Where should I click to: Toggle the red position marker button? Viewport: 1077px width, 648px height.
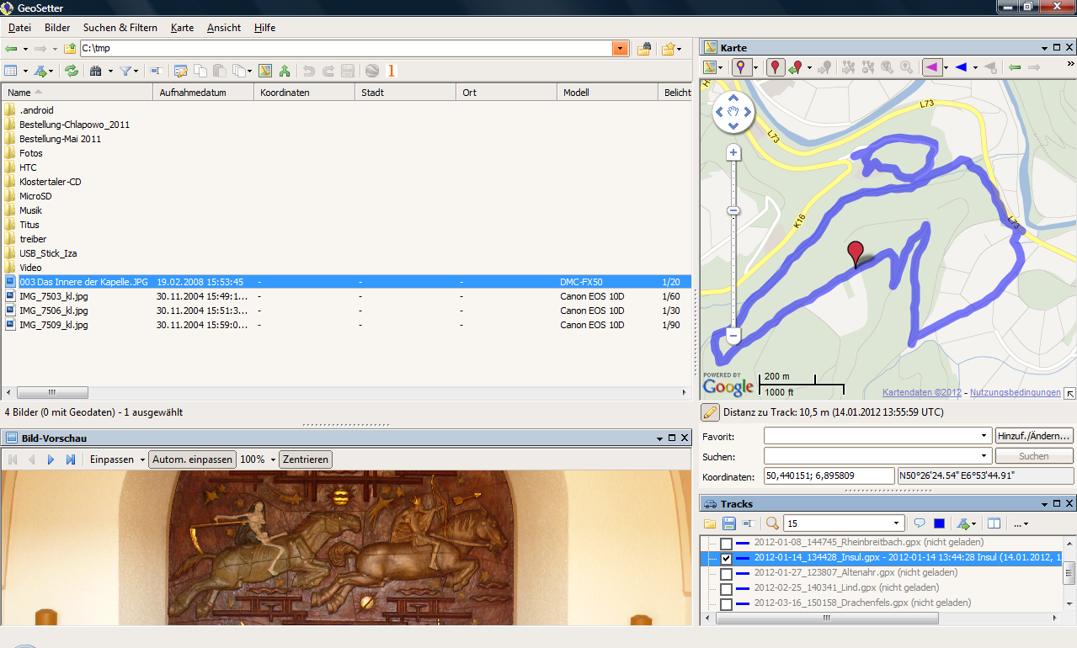click(x=776, y=67)
